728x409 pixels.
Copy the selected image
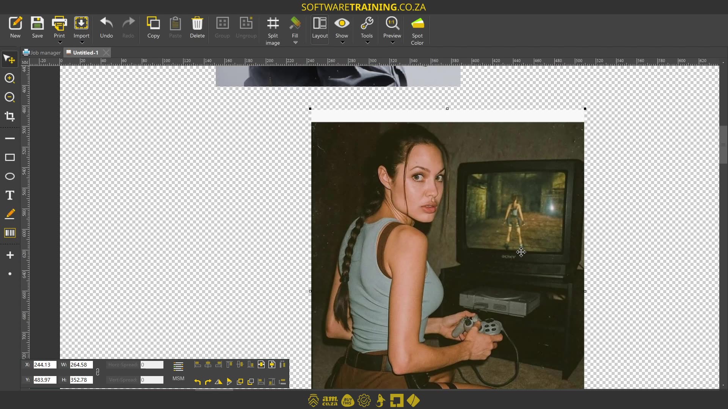point(153,28)
